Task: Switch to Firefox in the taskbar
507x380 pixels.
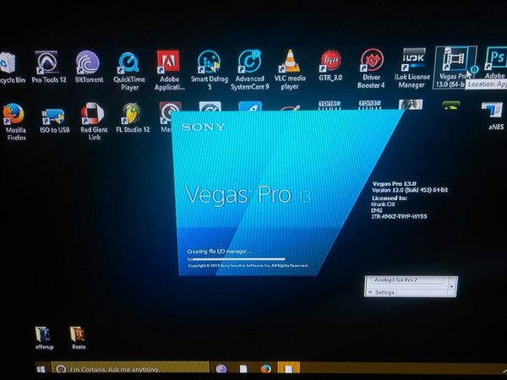Action: click(x=266, y=369)
